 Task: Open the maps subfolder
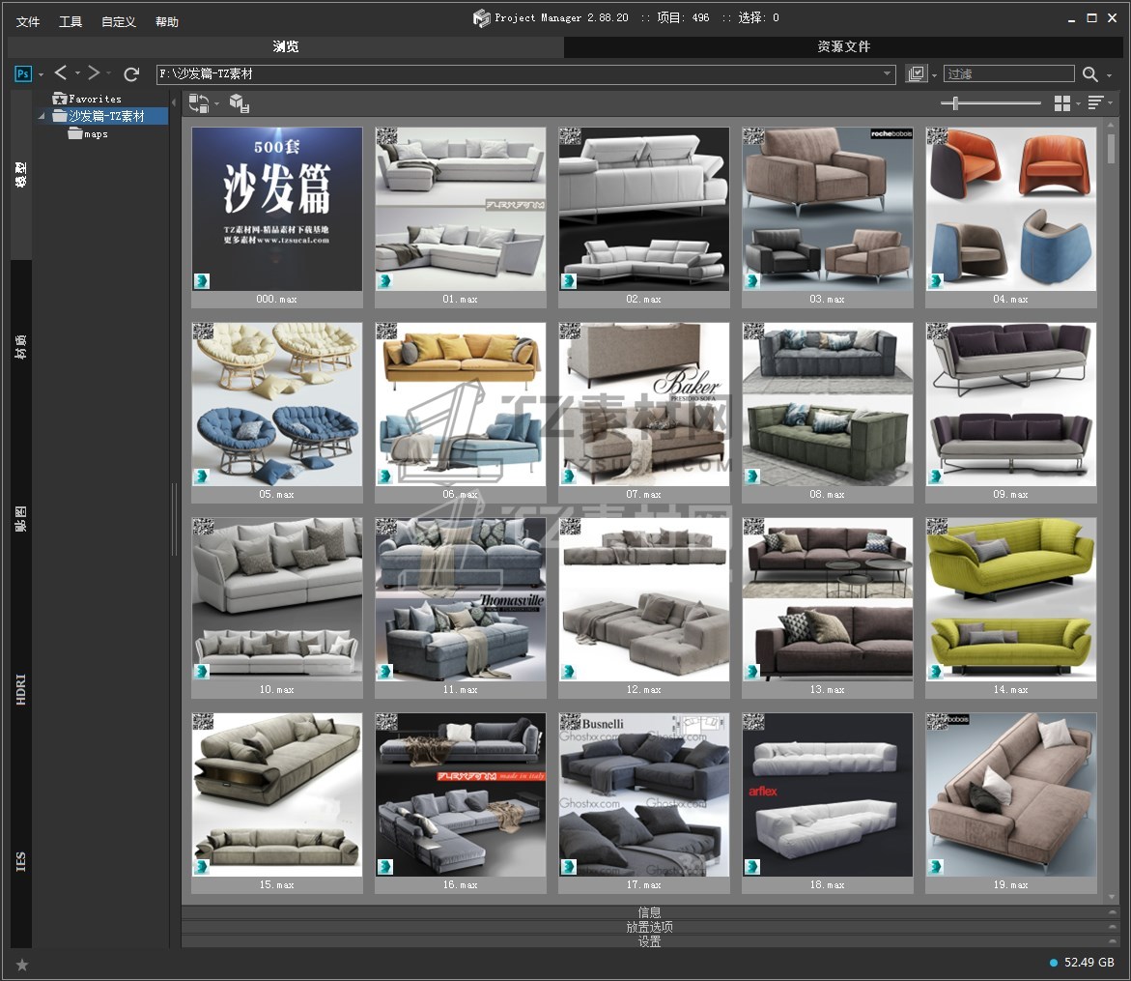96,134
